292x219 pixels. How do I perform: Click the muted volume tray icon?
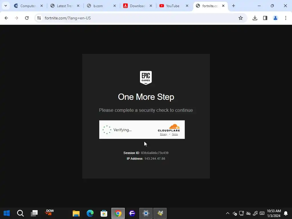[235, 213]
